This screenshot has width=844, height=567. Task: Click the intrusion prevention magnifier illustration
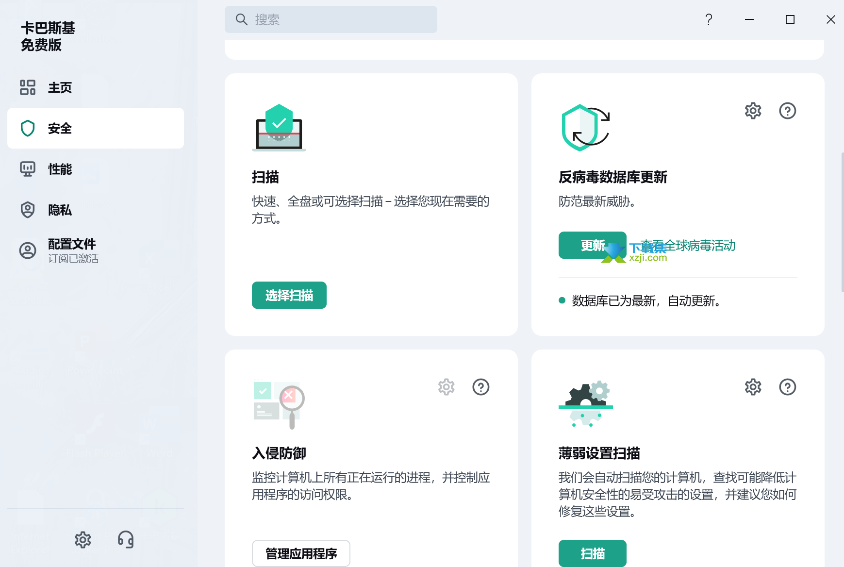pyautogui.click(x=279, y=404)
